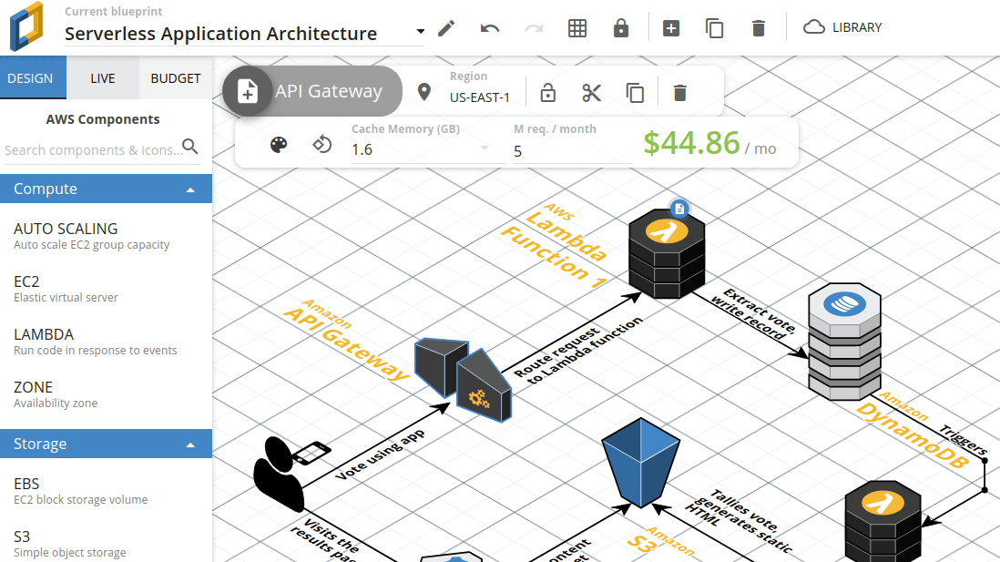
Task: Click the pencil edit blueprint icon
Action: pyautogui.click(x=446, y=28)
